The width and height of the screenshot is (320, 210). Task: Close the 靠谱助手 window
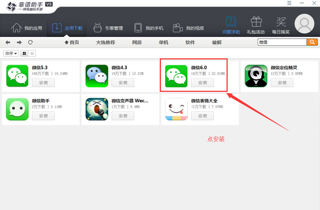pos(314,3)
